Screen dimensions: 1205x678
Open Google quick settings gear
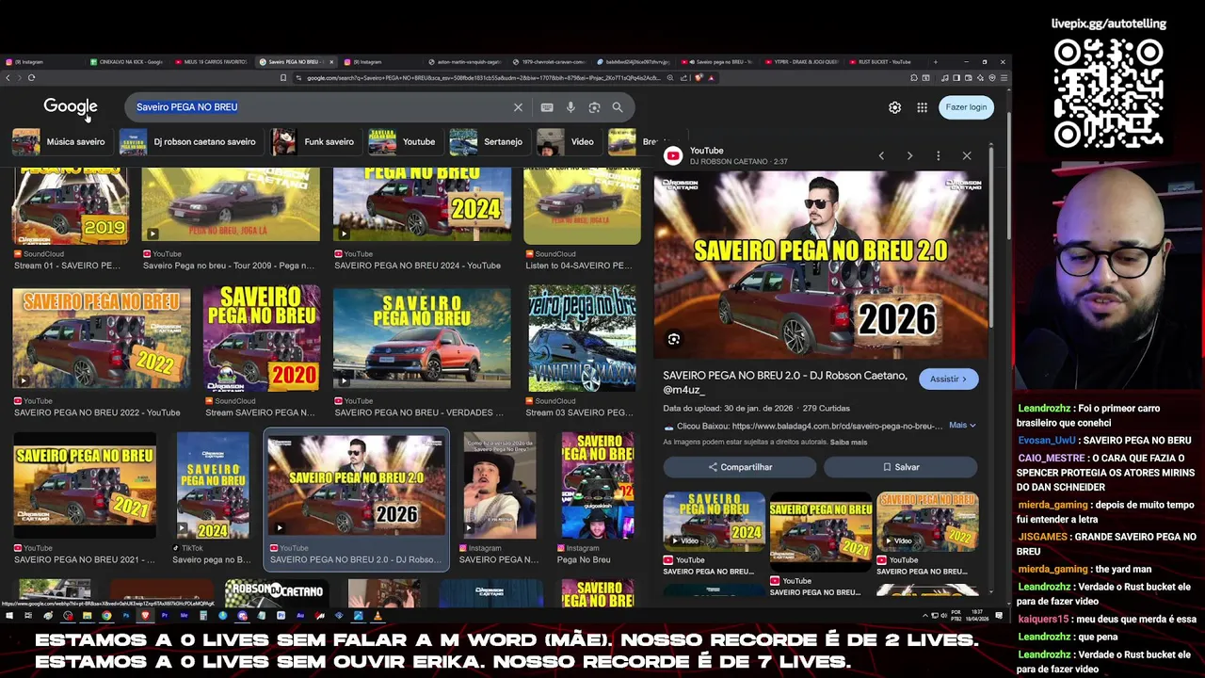point(895,107)
